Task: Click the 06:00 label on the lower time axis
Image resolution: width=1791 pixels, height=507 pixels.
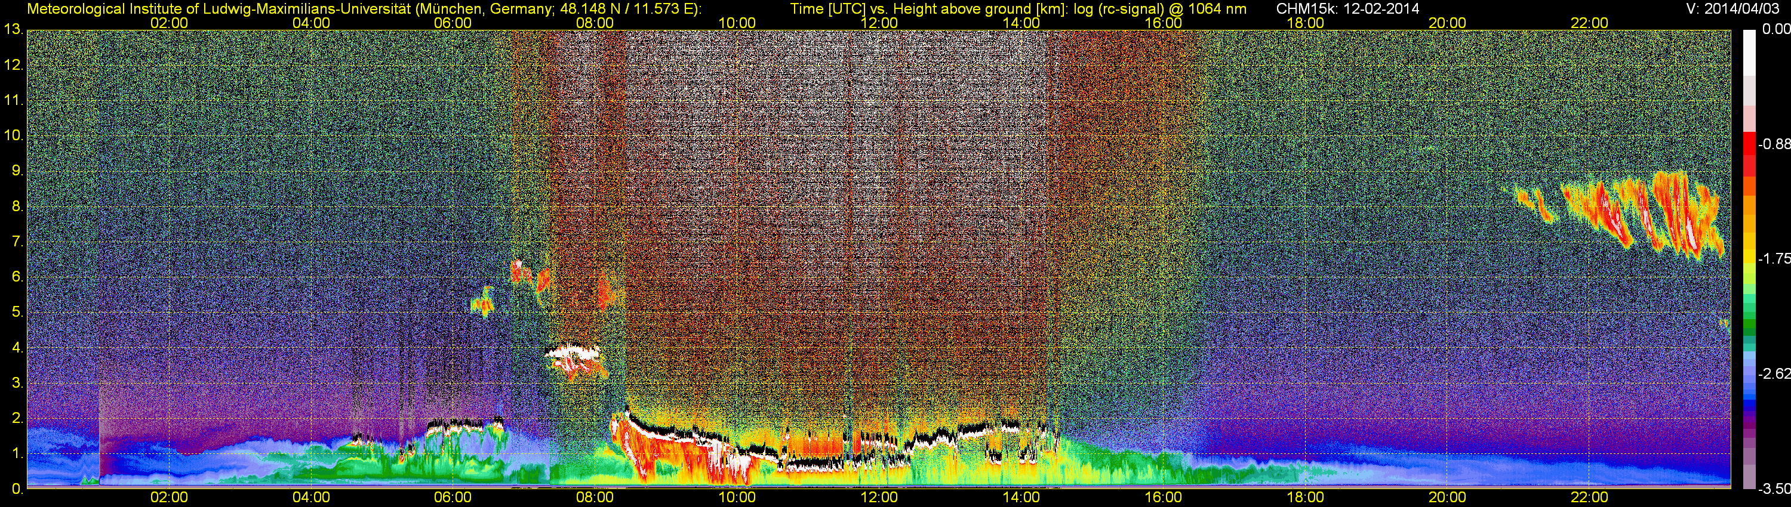Action: (453, 498)
